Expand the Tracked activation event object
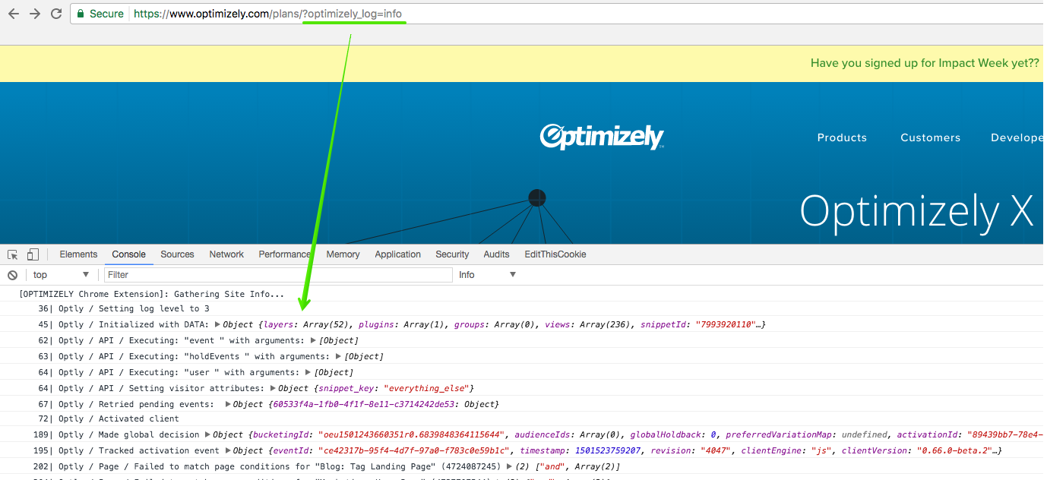1047x480 pixels. [227, 451]
